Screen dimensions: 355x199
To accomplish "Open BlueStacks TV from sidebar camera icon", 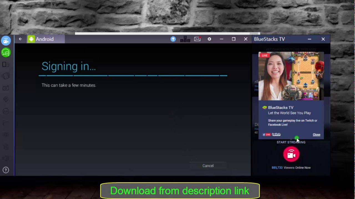I will pyautogui.click(x=6, y=41).
